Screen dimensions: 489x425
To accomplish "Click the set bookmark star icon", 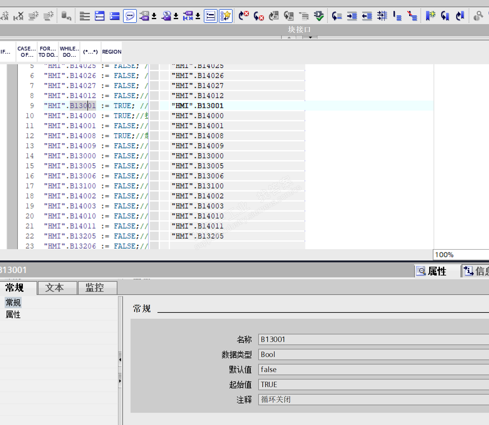I will pyautogui.click(x=430, y=16).
